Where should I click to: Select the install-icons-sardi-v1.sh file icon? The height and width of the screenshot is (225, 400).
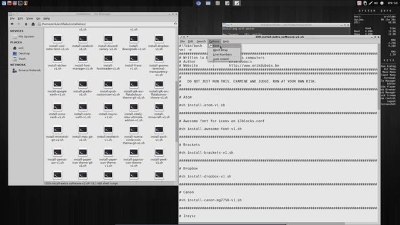tap(57, 107)
